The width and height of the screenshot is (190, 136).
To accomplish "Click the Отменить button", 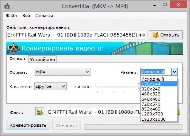I will (x=67, y=126).
